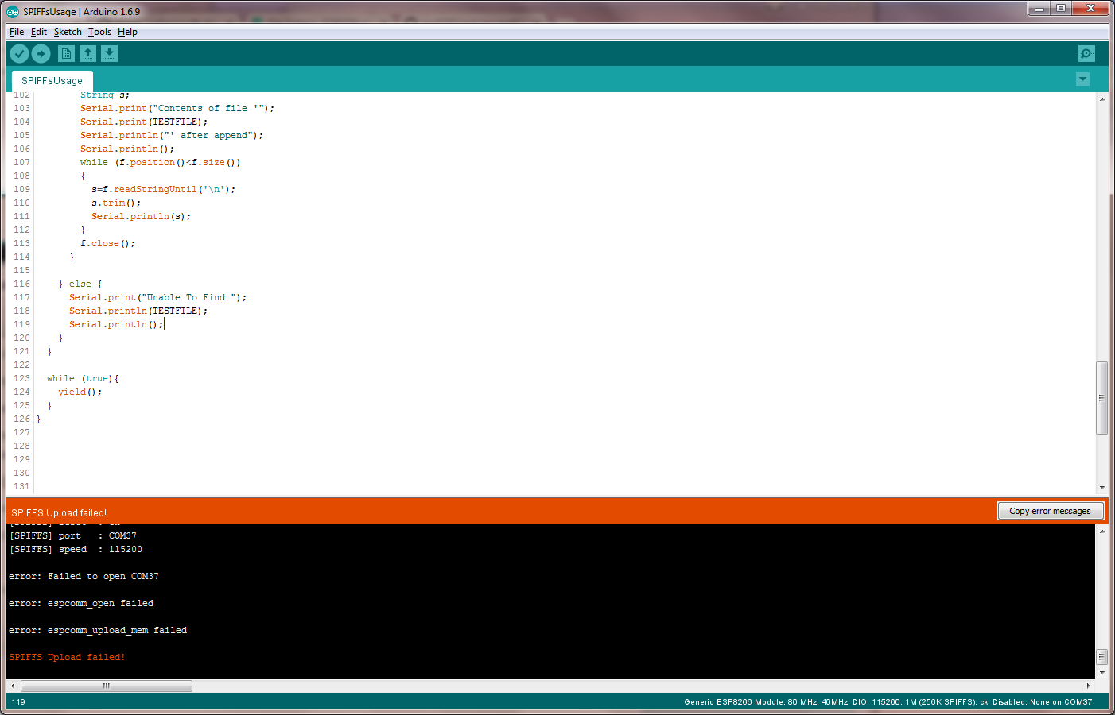Click 'error: espcomm_open failed' in console

tap(81, 603)
